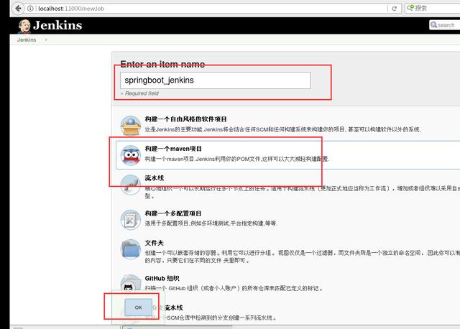Reload the page with the refresh icon
Screen dimensions: 460x329
395,9
